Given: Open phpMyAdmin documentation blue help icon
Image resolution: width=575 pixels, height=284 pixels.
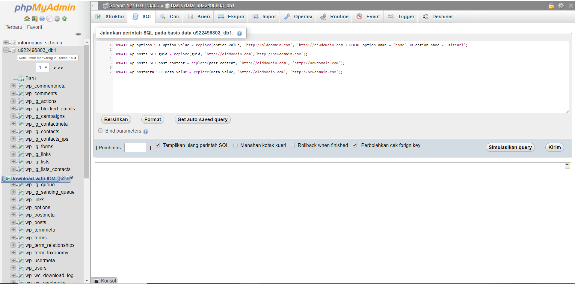Looking at the screenshot, I should click(42, 19).
